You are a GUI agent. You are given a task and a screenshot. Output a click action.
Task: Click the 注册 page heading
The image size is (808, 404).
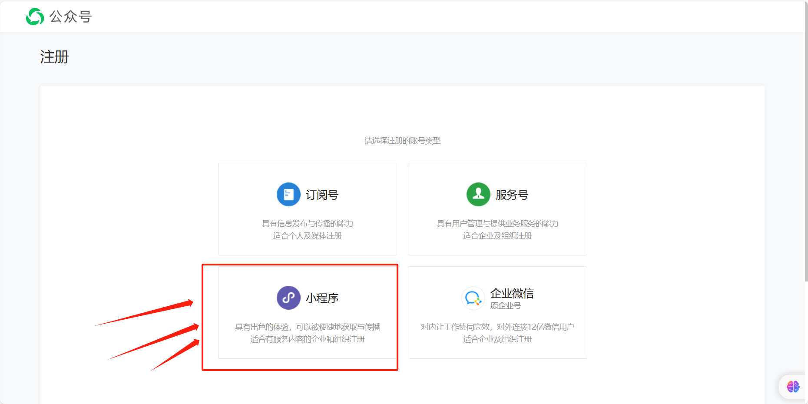click(54, 57)
